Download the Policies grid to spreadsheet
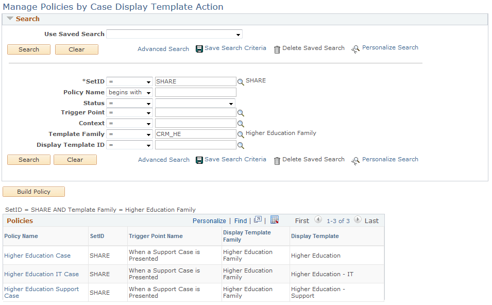The image size is (492, 305). tap(275, 220)
